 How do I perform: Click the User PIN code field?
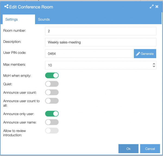tap(89, 53)
